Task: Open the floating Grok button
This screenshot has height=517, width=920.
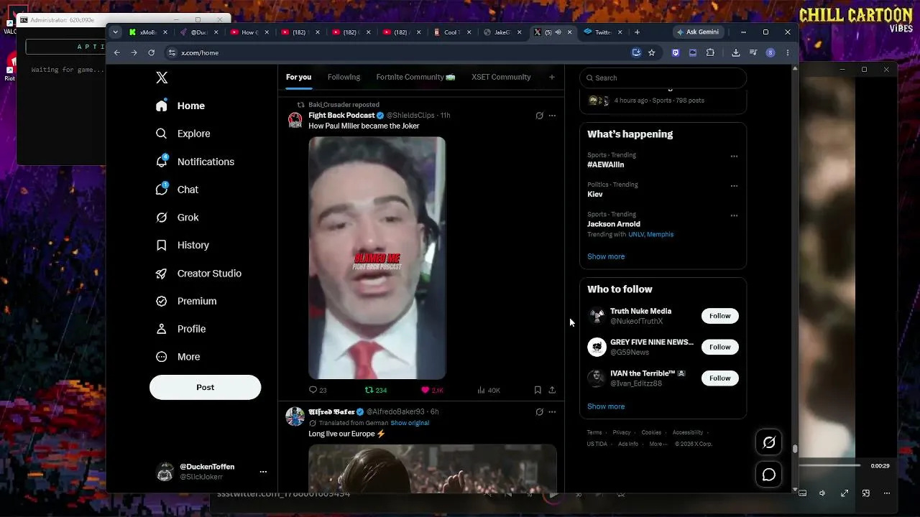Action: [x=769, y=442]
